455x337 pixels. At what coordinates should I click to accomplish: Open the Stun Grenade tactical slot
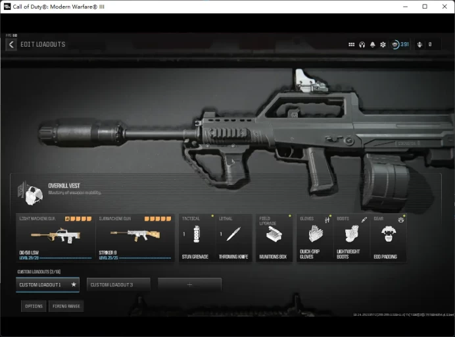(x=197, y=238)
